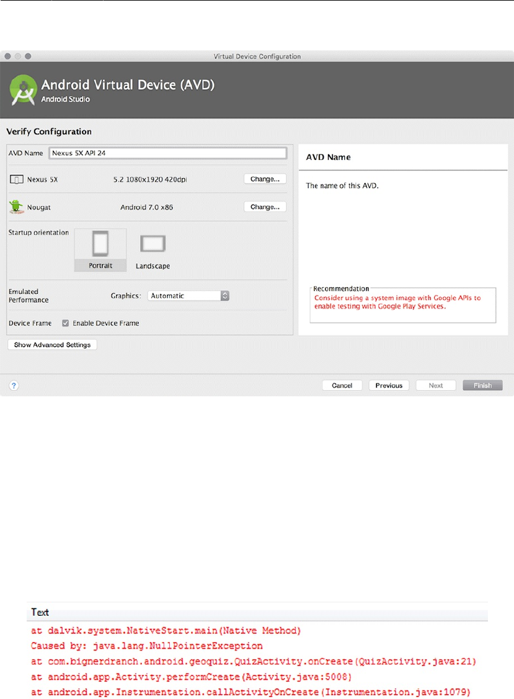Click the '5.2 1080x1920 420dpi' text
Screen dimensions: 514x699
[x=150, y=180]
